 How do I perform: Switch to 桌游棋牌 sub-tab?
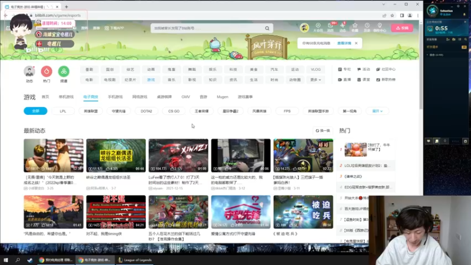[164, 97]
